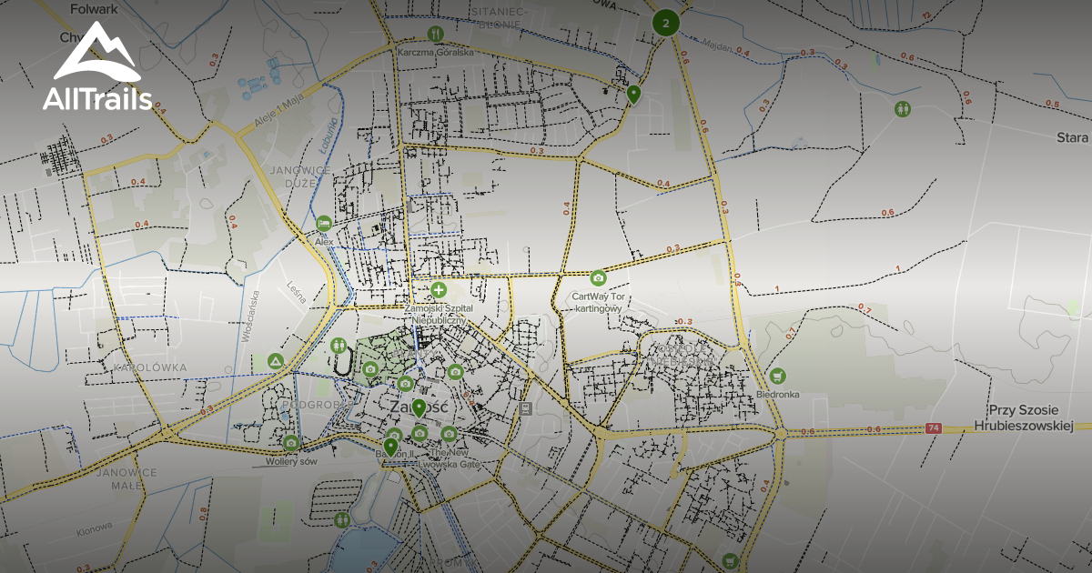Open the Bastion II trail pin

(390, 447)
